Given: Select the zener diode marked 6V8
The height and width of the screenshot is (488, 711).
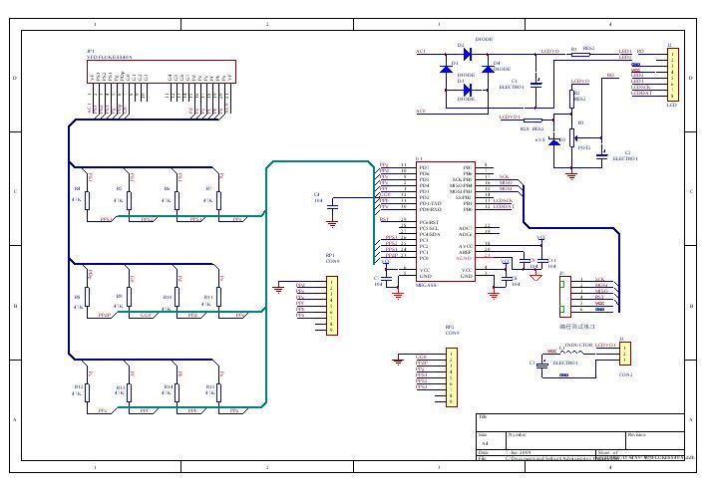Looking at the screenshot, I should [554, 141].
